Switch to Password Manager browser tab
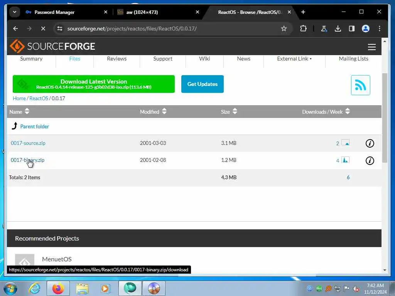Screen dimensions: 395x296 tap(54, 12)
